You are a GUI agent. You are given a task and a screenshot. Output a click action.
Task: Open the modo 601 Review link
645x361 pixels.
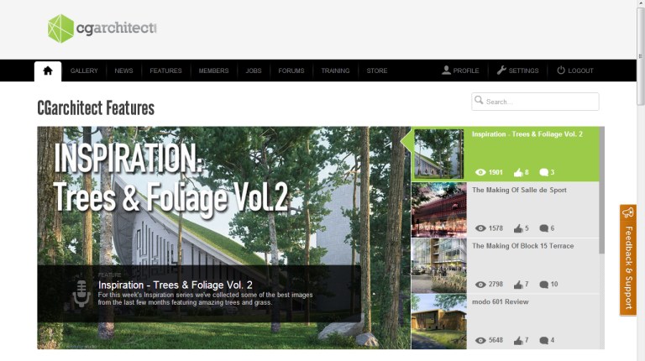(501, 301)
